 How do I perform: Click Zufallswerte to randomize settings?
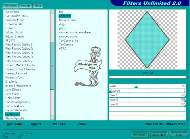(x=154, y=124)
